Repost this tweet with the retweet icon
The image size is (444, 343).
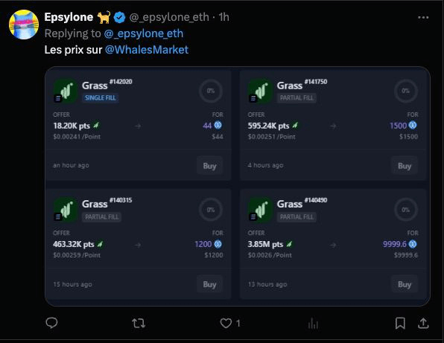point(139,323)
